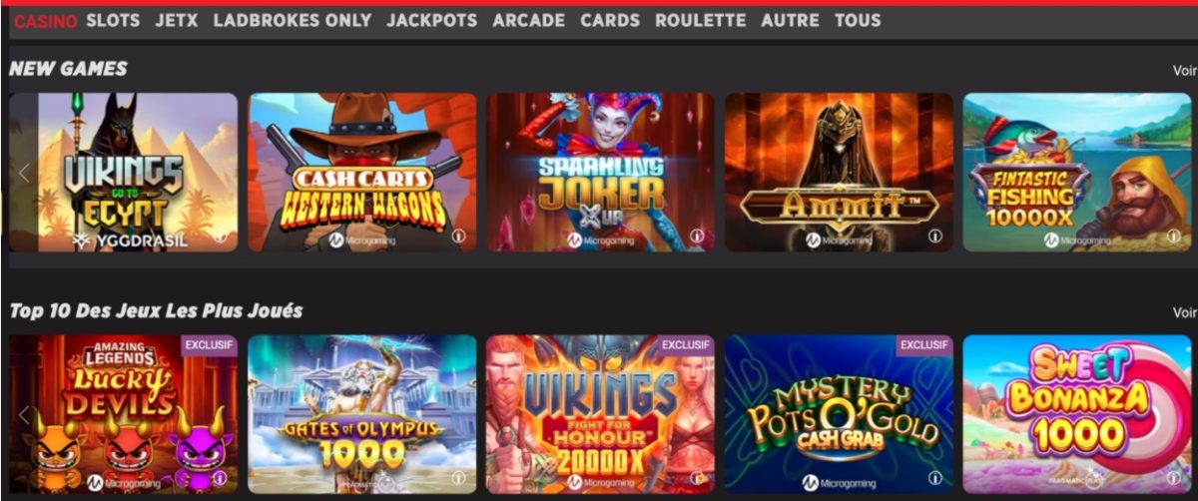Open info icon on Cash Carts Western Wagons
This screenshot has width=1198, height=501.
(x=458, y=237)
